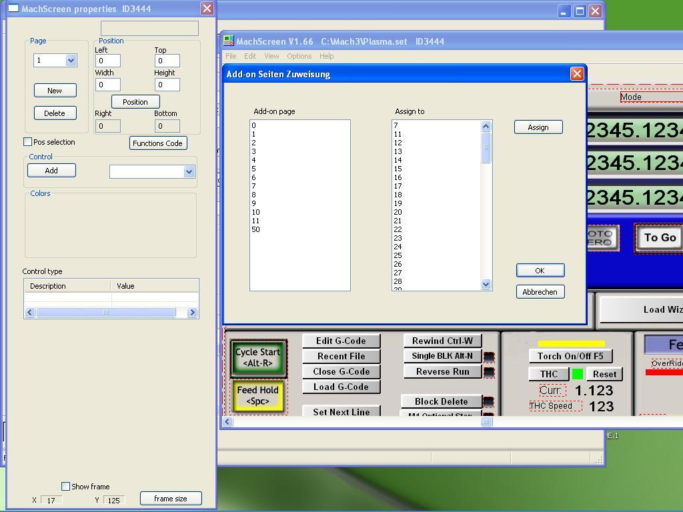
Task: Toggle Torch On/Off F5
Action: point(571,356)
